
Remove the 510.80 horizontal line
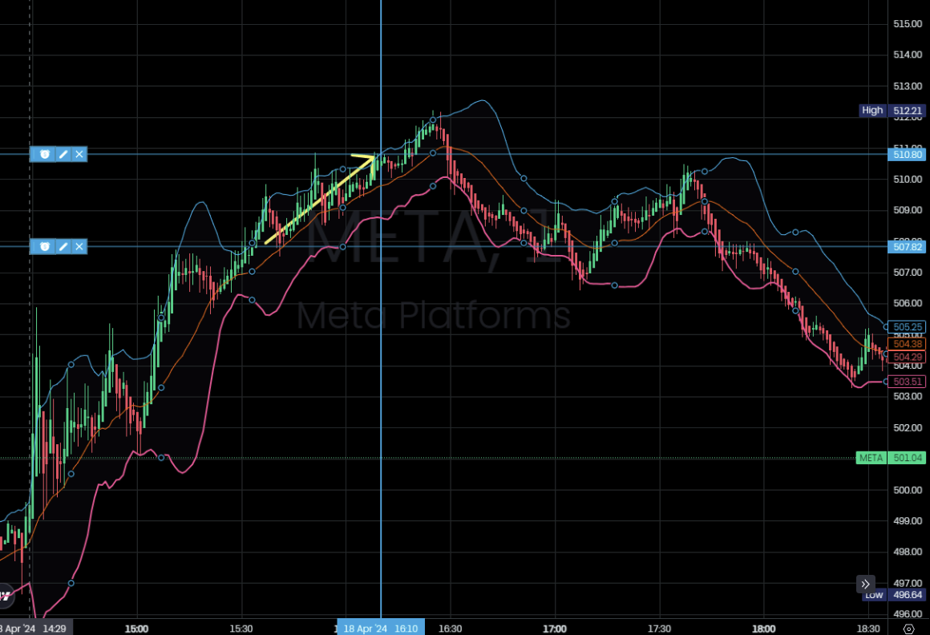79,154
